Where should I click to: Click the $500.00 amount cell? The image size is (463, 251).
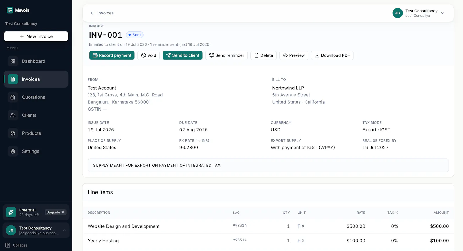[439, 226]
